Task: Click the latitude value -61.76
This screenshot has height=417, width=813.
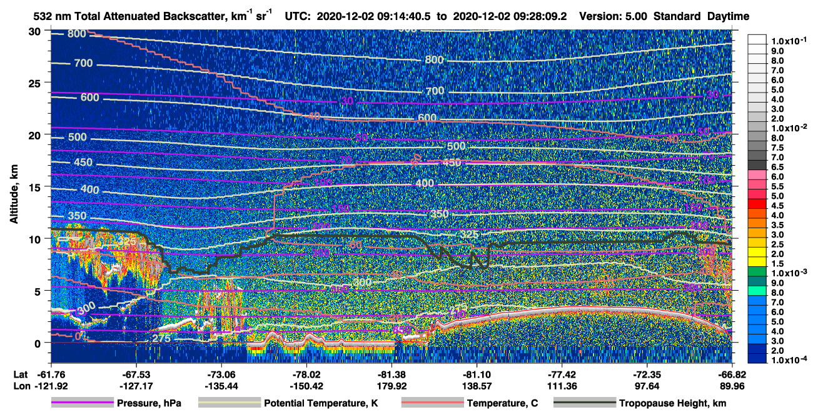Action: click(51, 374)
